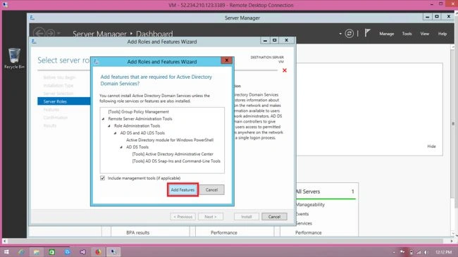Click Manageability under All Servers
The image size is (458, 257).
coord(310,205)
